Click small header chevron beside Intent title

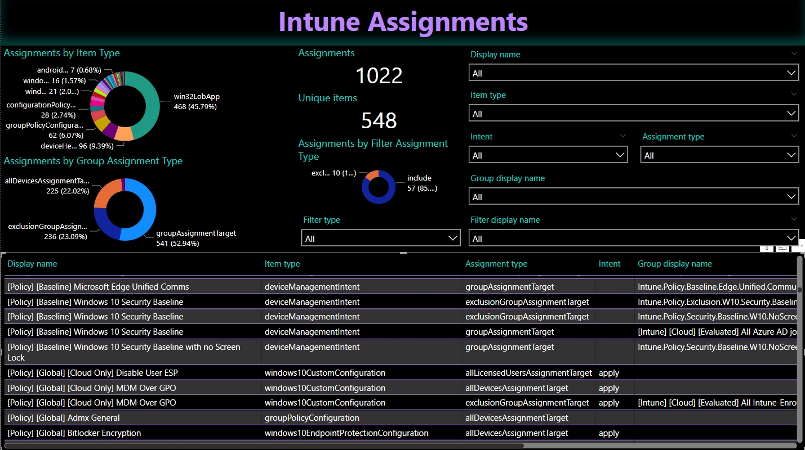[x=622, y=136]
